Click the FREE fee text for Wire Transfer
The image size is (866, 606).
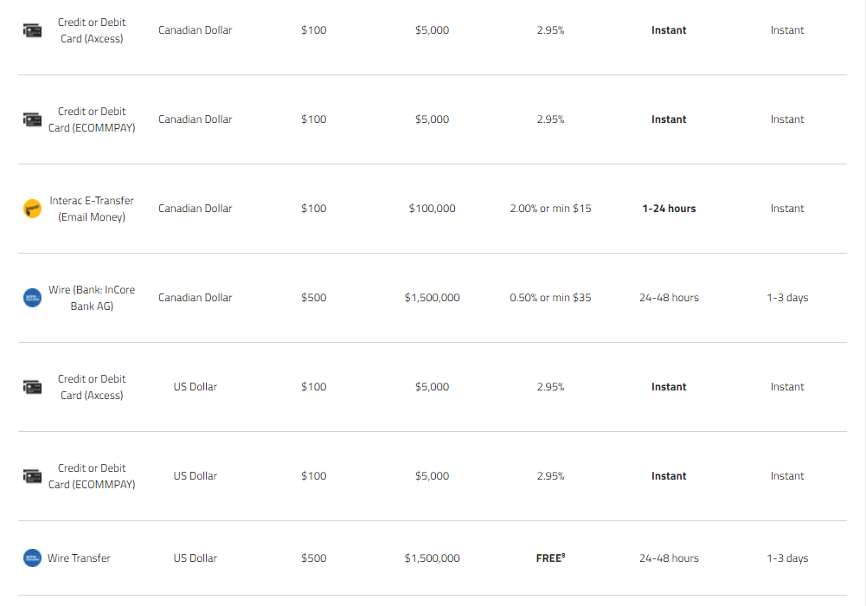(x=550, y=558)
